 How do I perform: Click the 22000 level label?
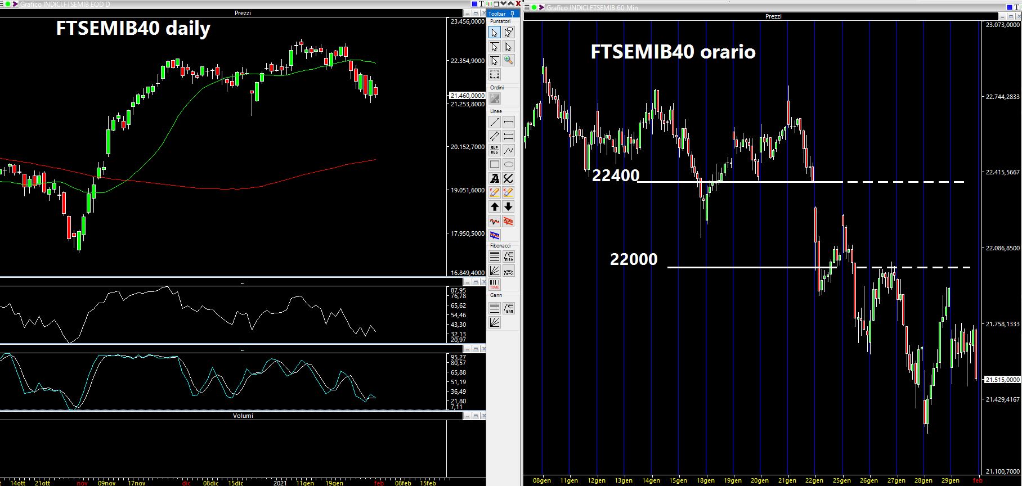click(x=634, y=259)
